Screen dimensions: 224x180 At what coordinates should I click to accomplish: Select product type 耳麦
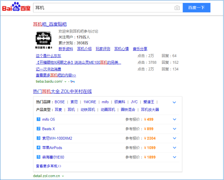pyautogui.click(x=58, y=110)
